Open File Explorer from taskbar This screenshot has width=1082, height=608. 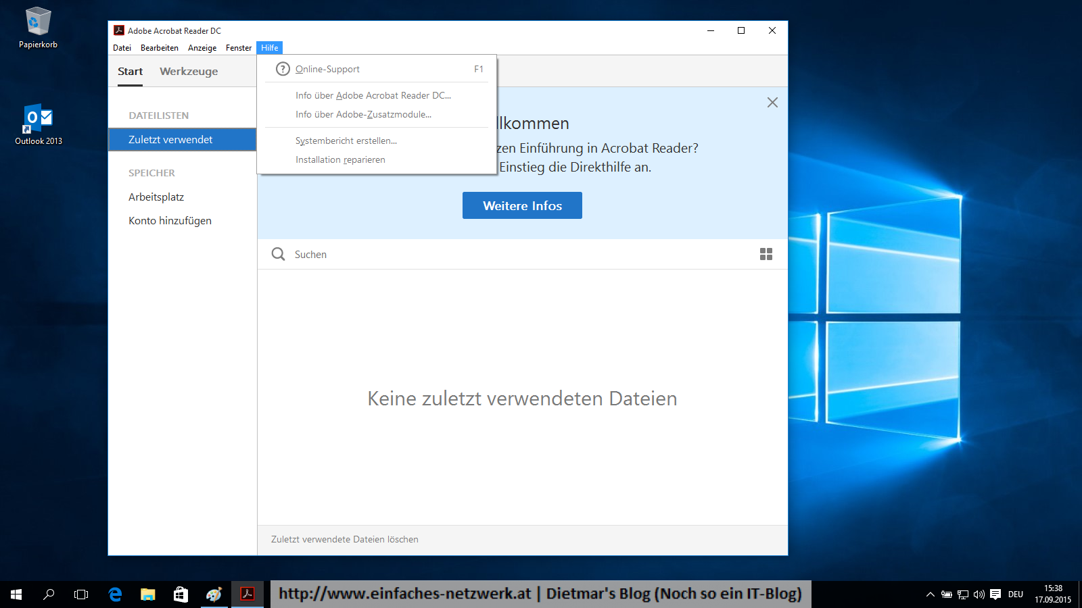tap(147, 594)
